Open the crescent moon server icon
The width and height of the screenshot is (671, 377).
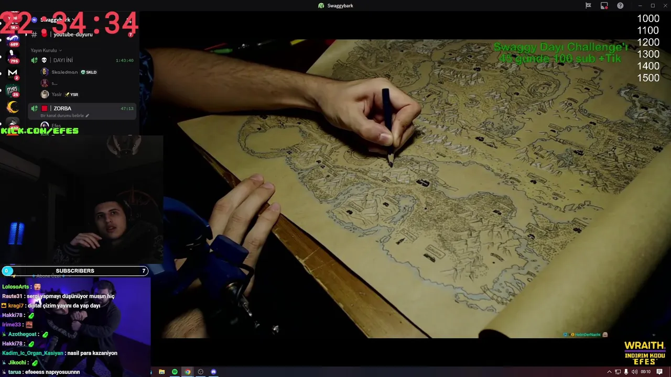click(13, 107)
